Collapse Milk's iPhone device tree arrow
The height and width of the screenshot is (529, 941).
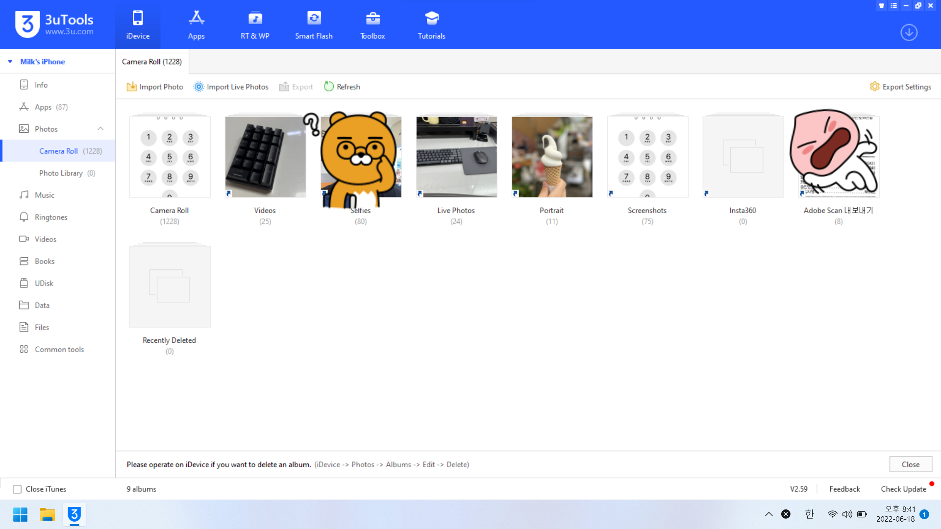tap(10, 62)
